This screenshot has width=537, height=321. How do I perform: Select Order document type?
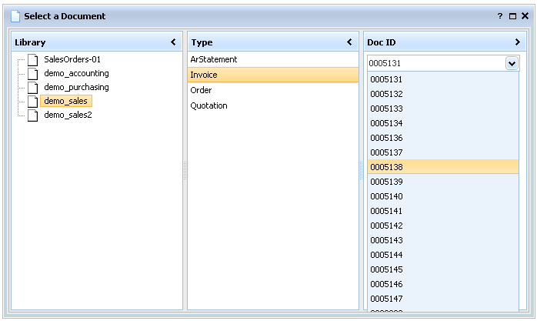click(x=202, y=90)
